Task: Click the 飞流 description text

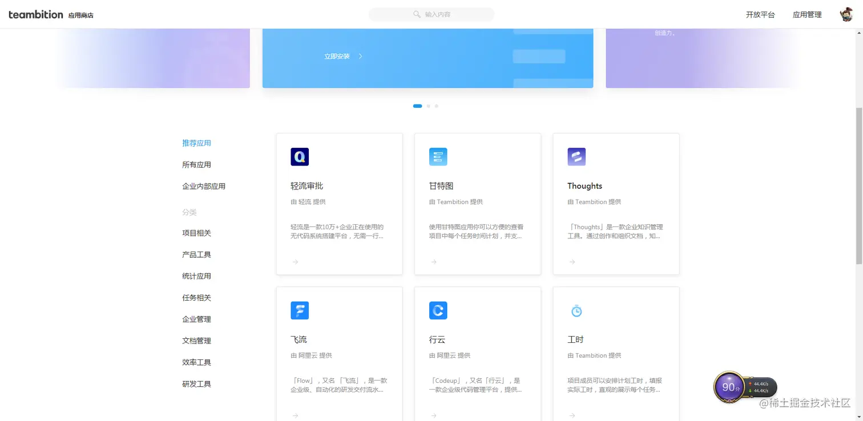Action: (x=339, y=385)
